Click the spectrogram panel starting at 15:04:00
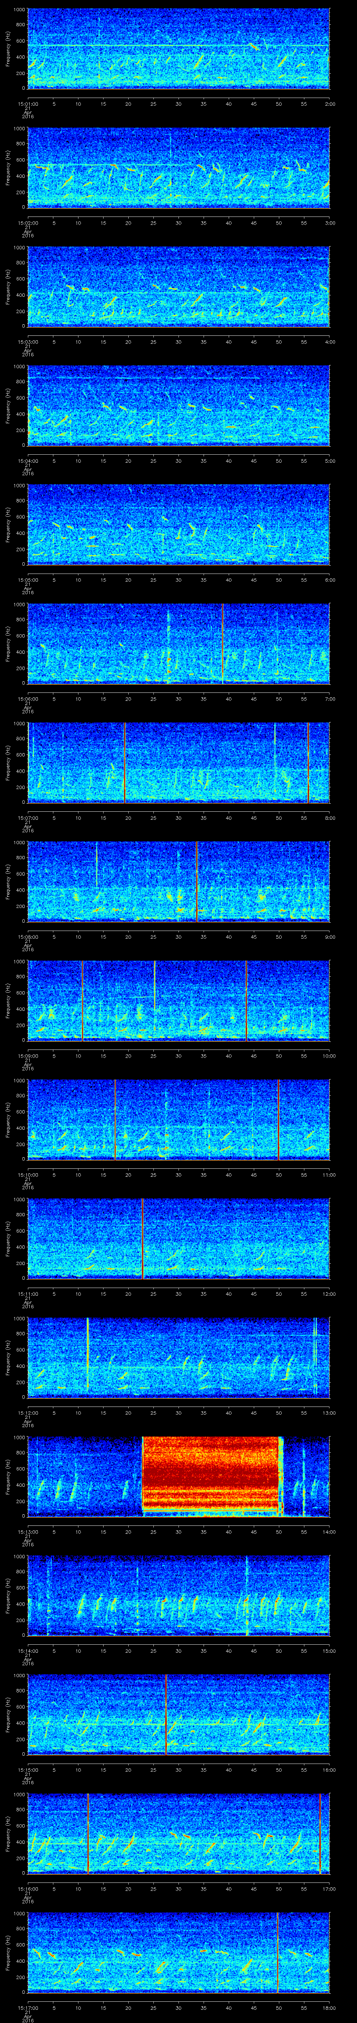 click(179, 405)
